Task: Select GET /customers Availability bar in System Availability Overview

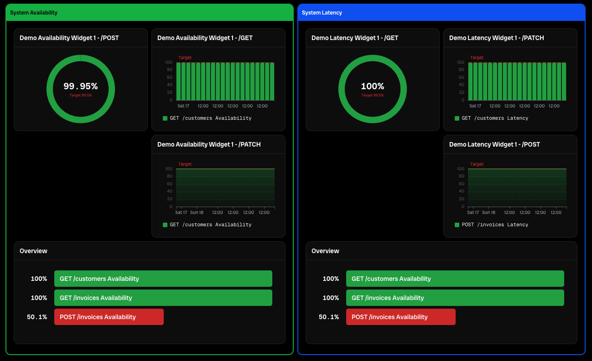Action: 163,279
